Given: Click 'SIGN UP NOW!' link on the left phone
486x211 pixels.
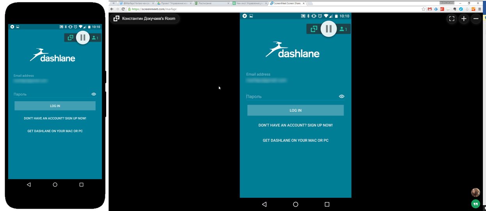Looking at the screenshot, I should click(x=76, y=118).
